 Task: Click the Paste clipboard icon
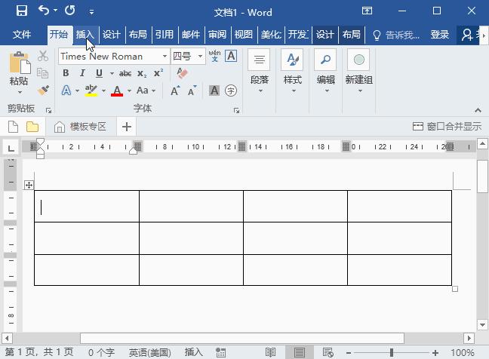[20, 63]
